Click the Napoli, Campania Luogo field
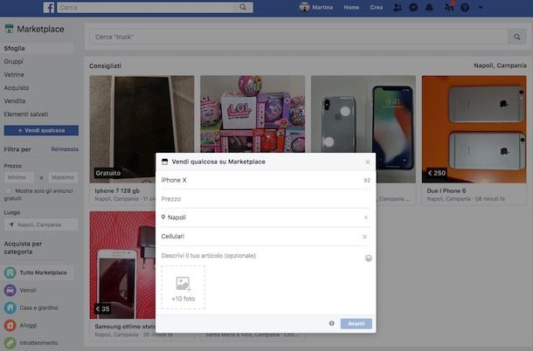The image size is (533, 351). [41, 224]
